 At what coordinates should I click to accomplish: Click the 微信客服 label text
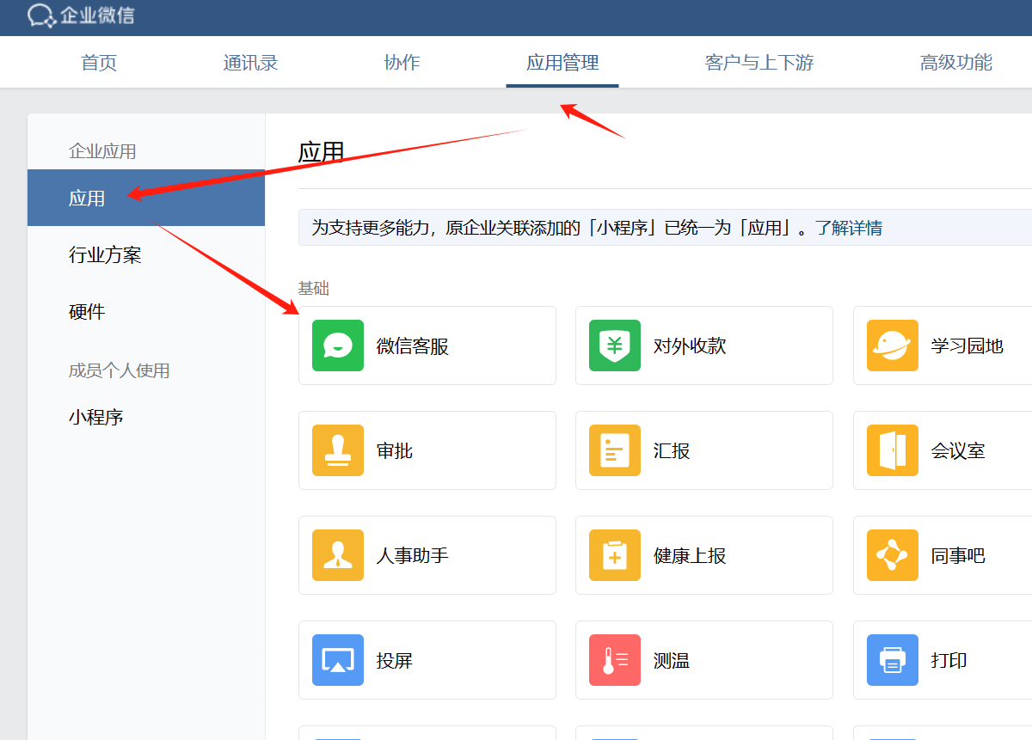(x=413, y=346)
